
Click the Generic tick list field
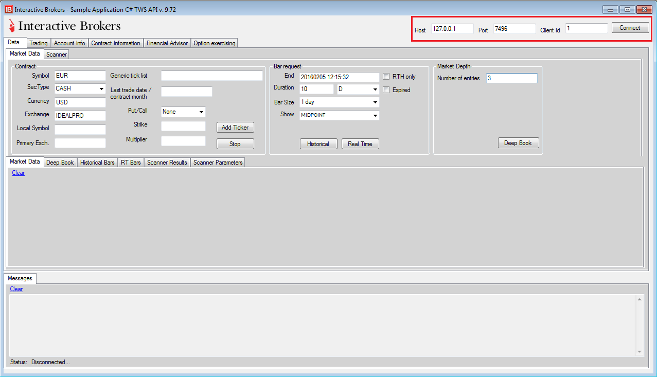coord(212,76)
